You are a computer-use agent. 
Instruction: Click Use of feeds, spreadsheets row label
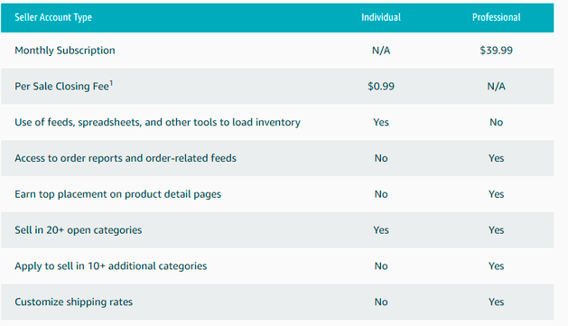(157, 123)
